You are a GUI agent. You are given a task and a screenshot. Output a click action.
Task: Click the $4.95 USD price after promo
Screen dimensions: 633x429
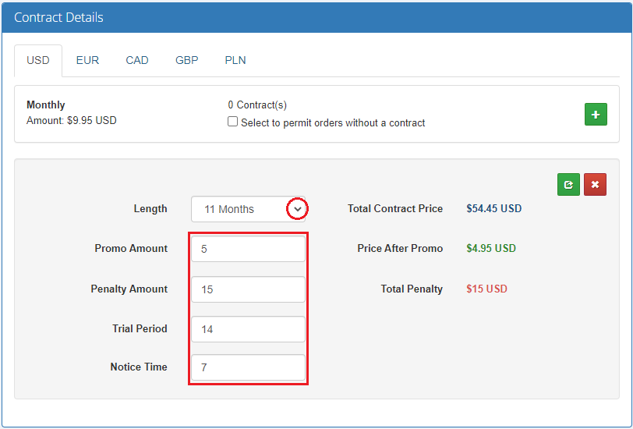coord(491,248)
